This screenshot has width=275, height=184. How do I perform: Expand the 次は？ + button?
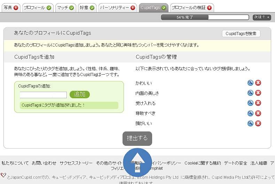pos(262,17)
